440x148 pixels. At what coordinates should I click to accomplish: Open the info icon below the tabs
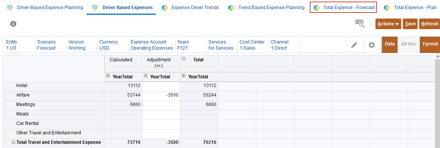(13, 24)
